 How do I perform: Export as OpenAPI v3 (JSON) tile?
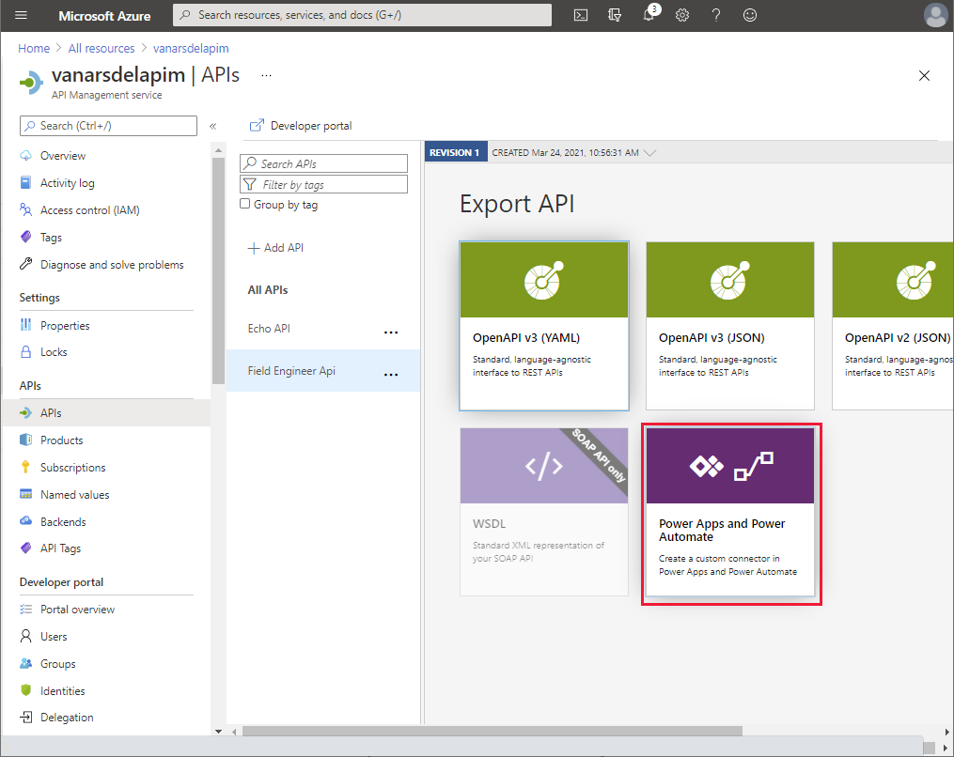point(730,326)
